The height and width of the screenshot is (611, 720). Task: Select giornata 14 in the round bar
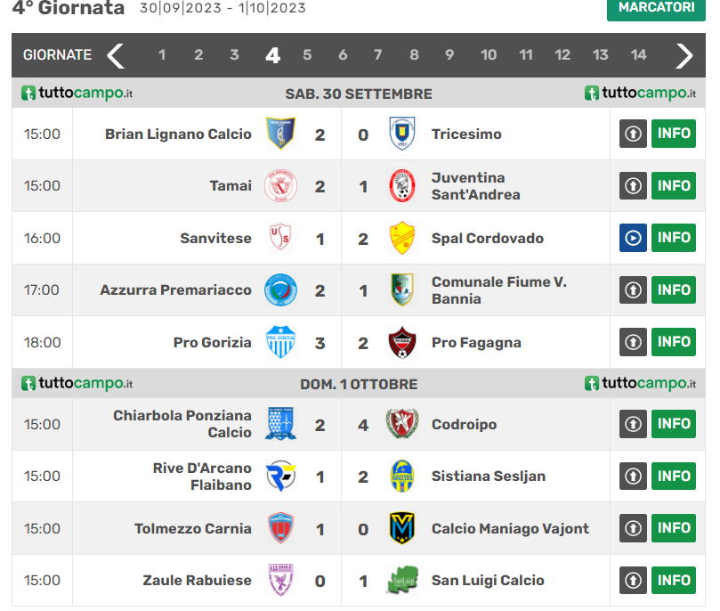click(x=638, y=55)
